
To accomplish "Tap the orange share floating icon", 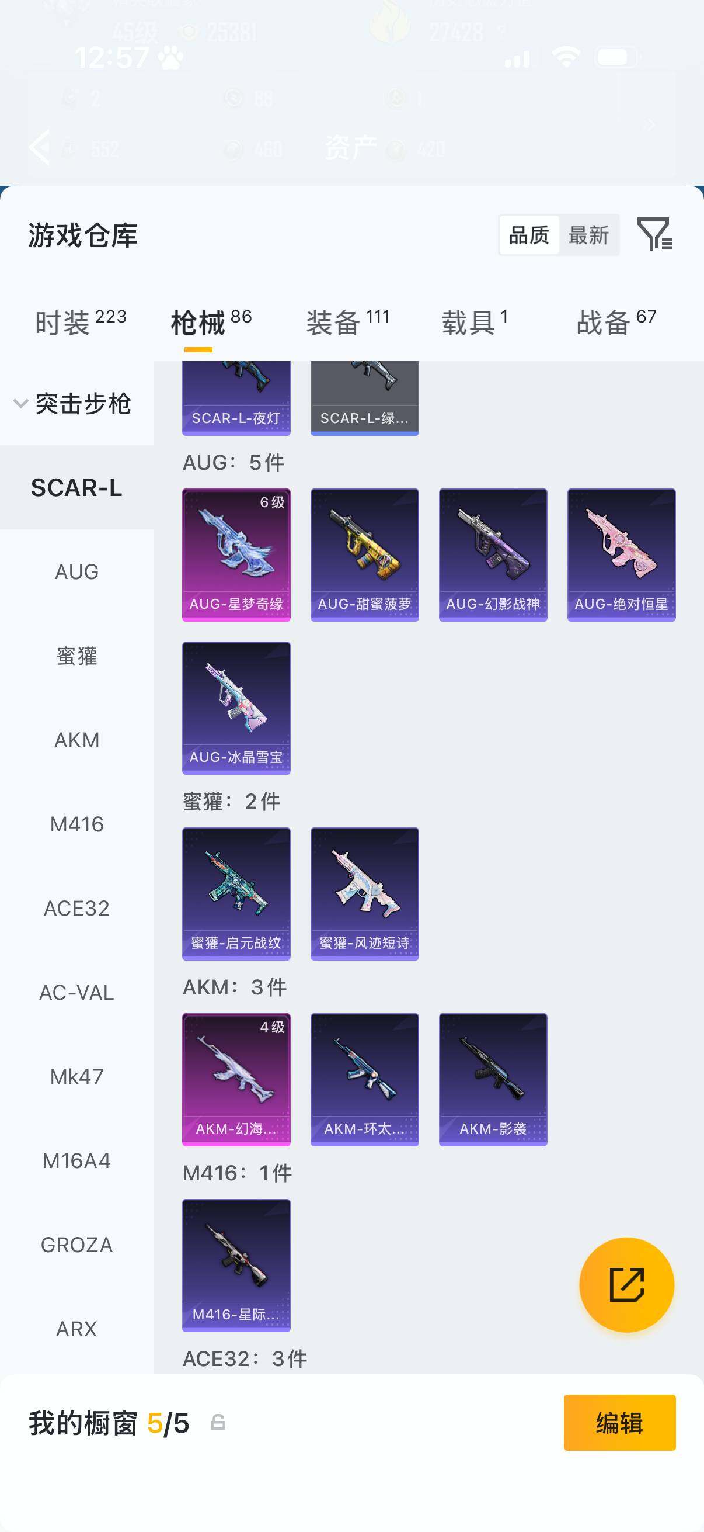I will click(x=626, y=1285).
